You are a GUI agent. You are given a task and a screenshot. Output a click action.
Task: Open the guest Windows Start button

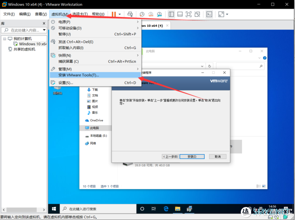pyautogui.click(x=54, y=209)
